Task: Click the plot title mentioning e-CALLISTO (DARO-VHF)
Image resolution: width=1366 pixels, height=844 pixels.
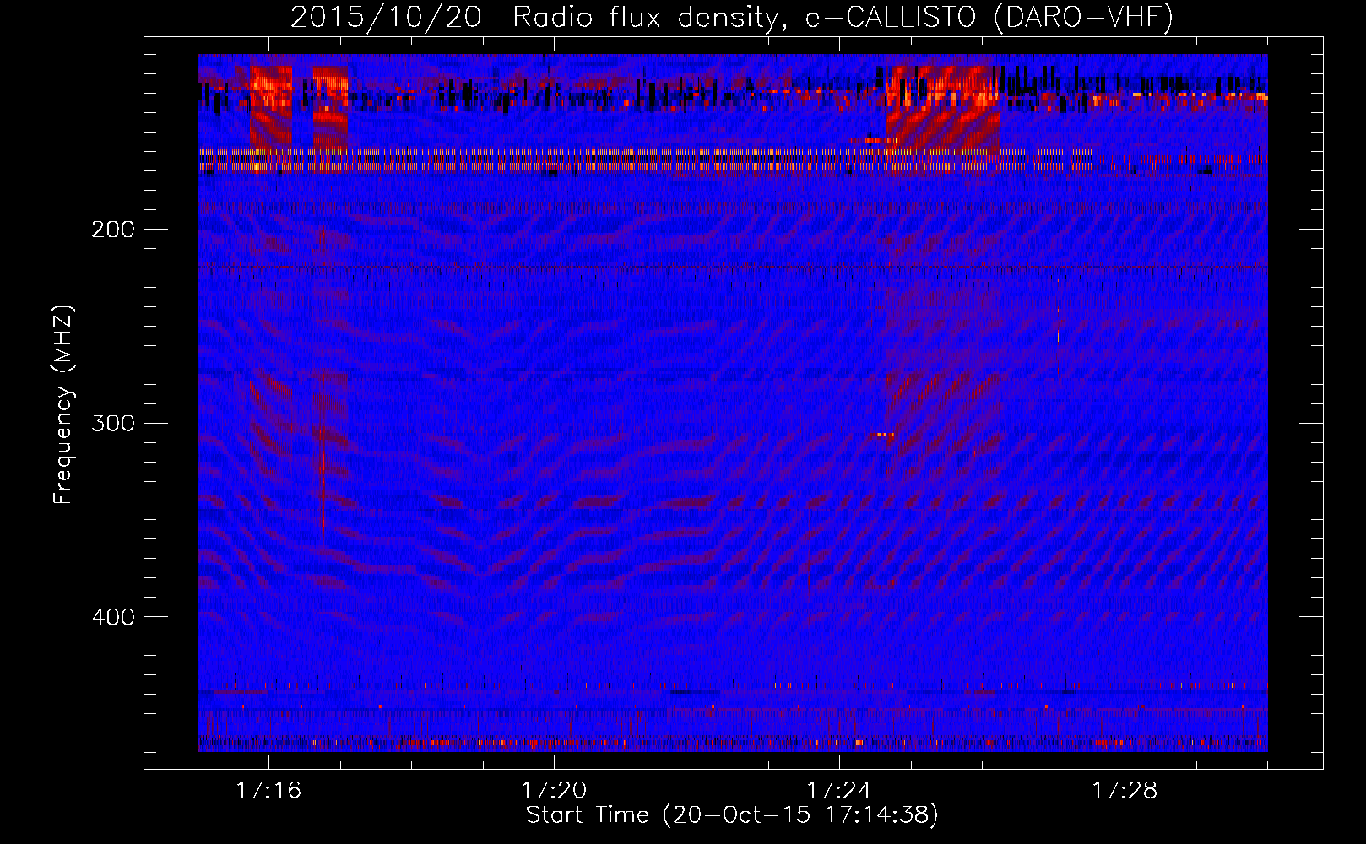Action: point(732,17)
